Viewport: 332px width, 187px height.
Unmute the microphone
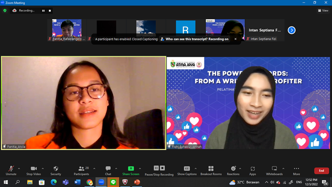click(x=11, y=170)
